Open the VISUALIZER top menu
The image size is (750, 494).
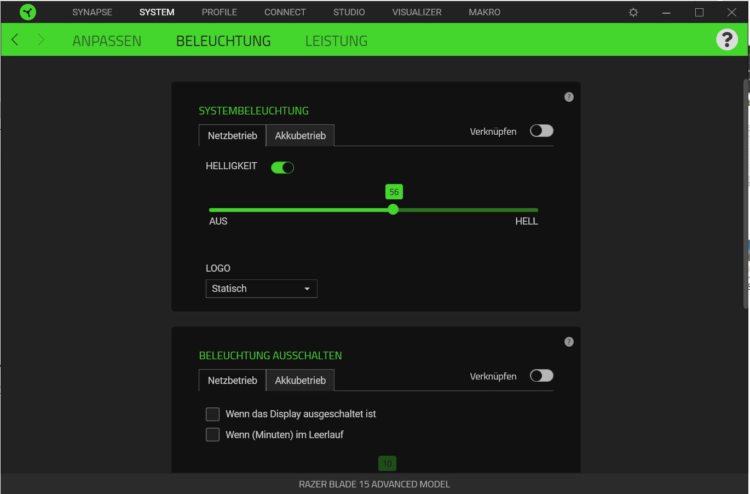pos(417,12)
